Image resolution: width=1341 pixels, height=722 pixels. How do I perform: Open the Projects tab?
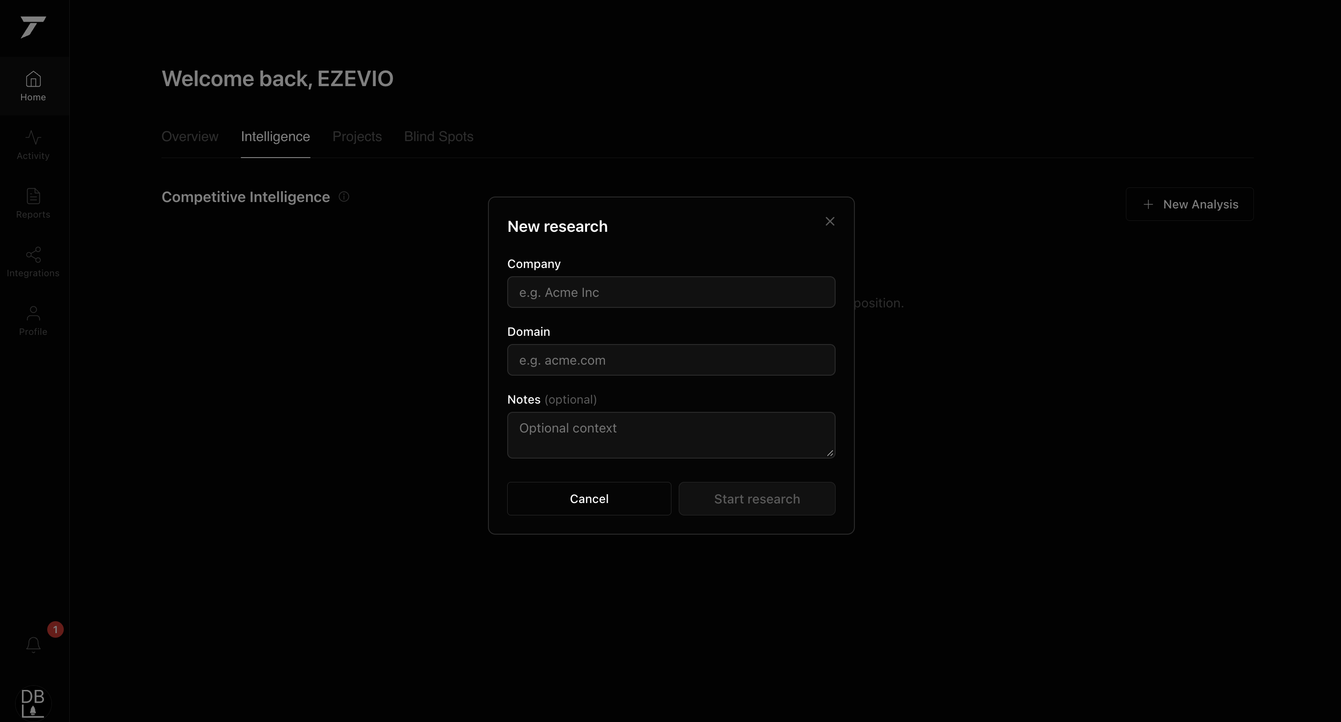[357, 136]
